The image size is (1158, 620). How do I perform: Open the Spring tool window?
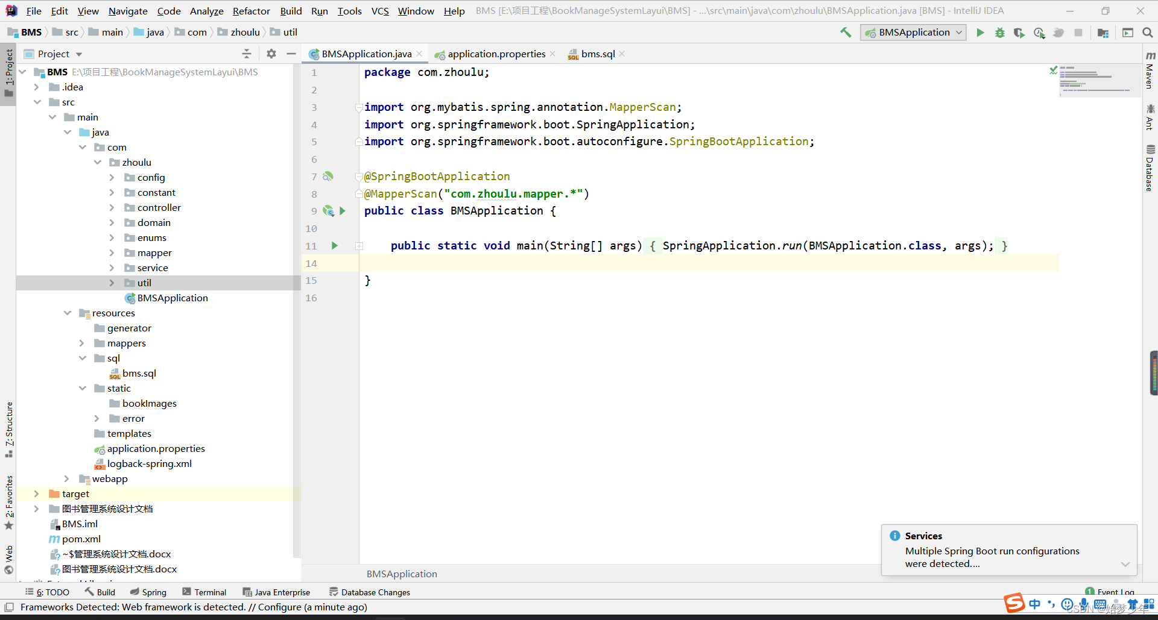click(x=148, y=592)
